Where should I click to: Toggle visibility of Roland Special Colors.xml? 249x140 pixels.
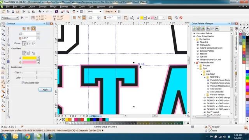click(198, 48)
